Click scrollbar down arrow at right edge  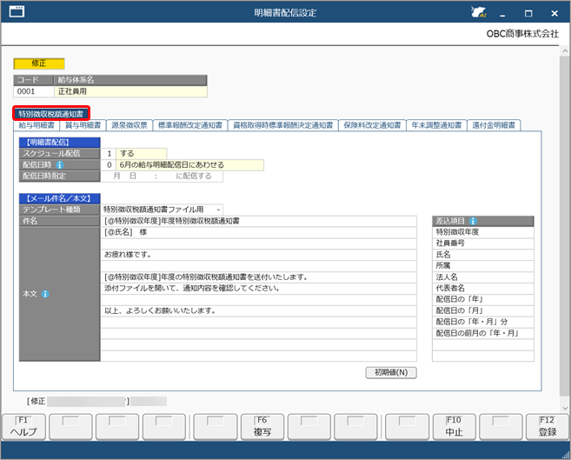[565, 409]
